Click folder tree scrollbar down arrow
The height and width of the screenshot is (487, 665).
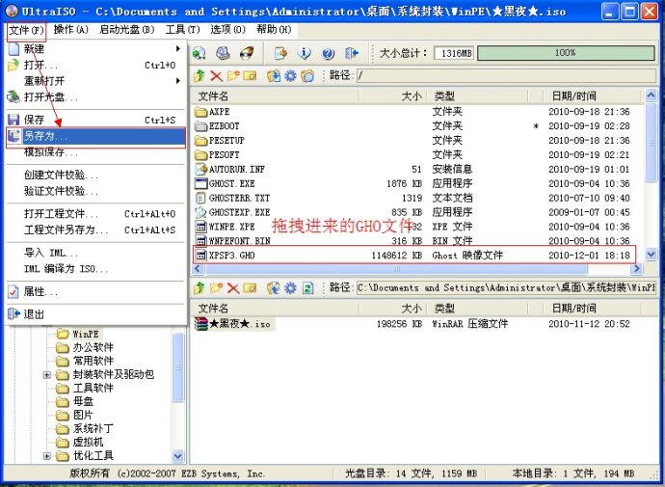click(178, 456)
